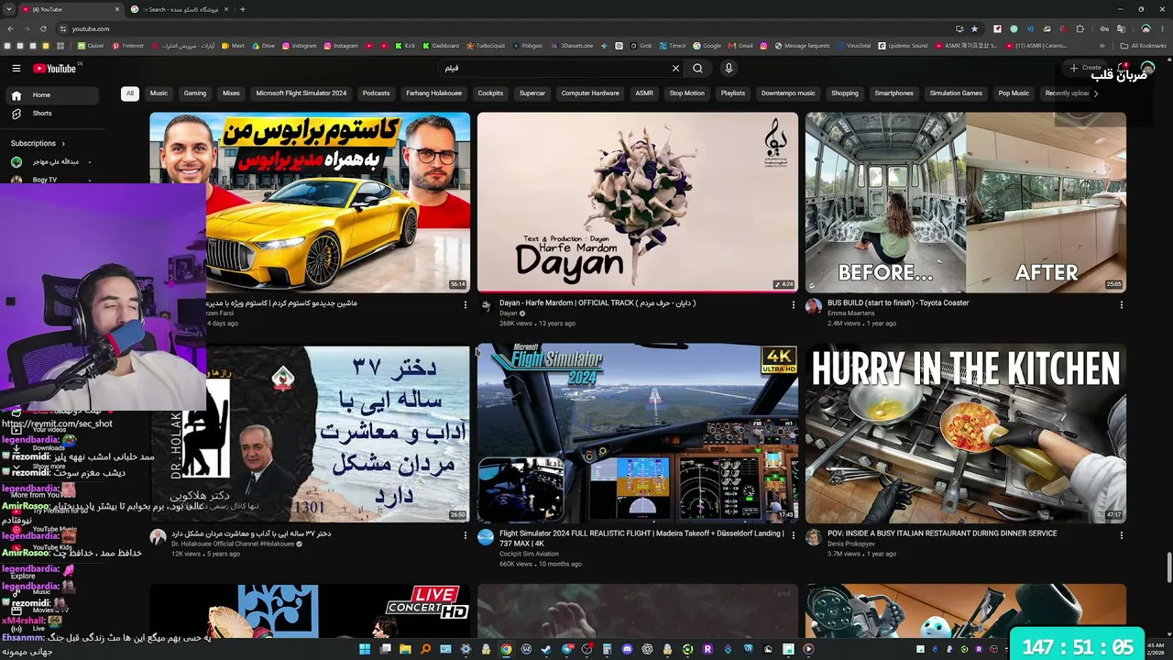Click the Cockpit Sim Aviation avatar
Screen dimensions: 1173x660
(x=486, y=537)
